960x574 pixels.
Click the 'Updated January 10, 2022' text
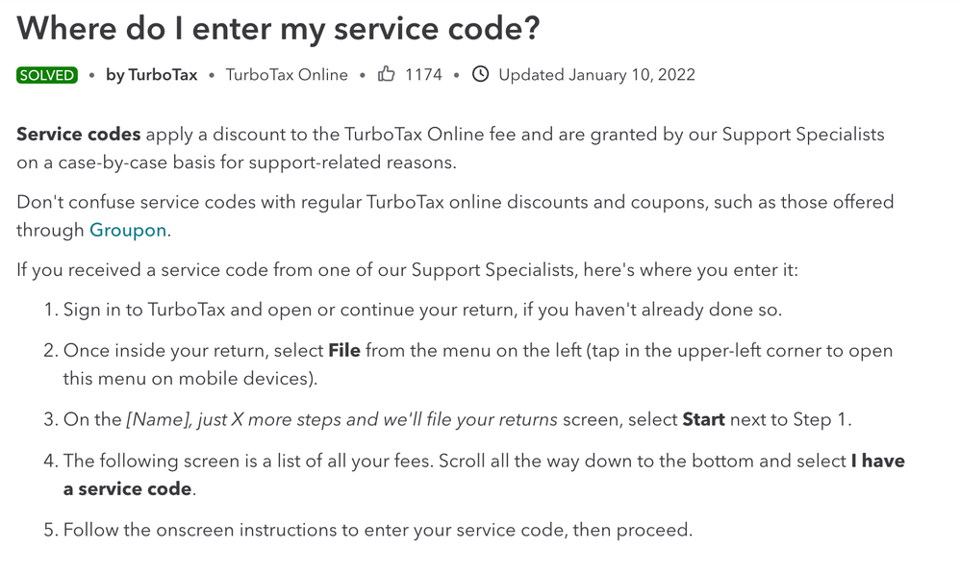(597, 75)
